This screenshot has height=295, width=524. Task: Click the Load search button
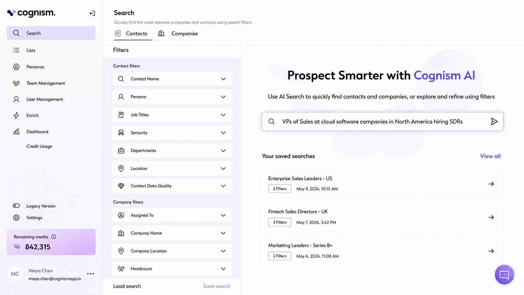(x=127, y=286)
